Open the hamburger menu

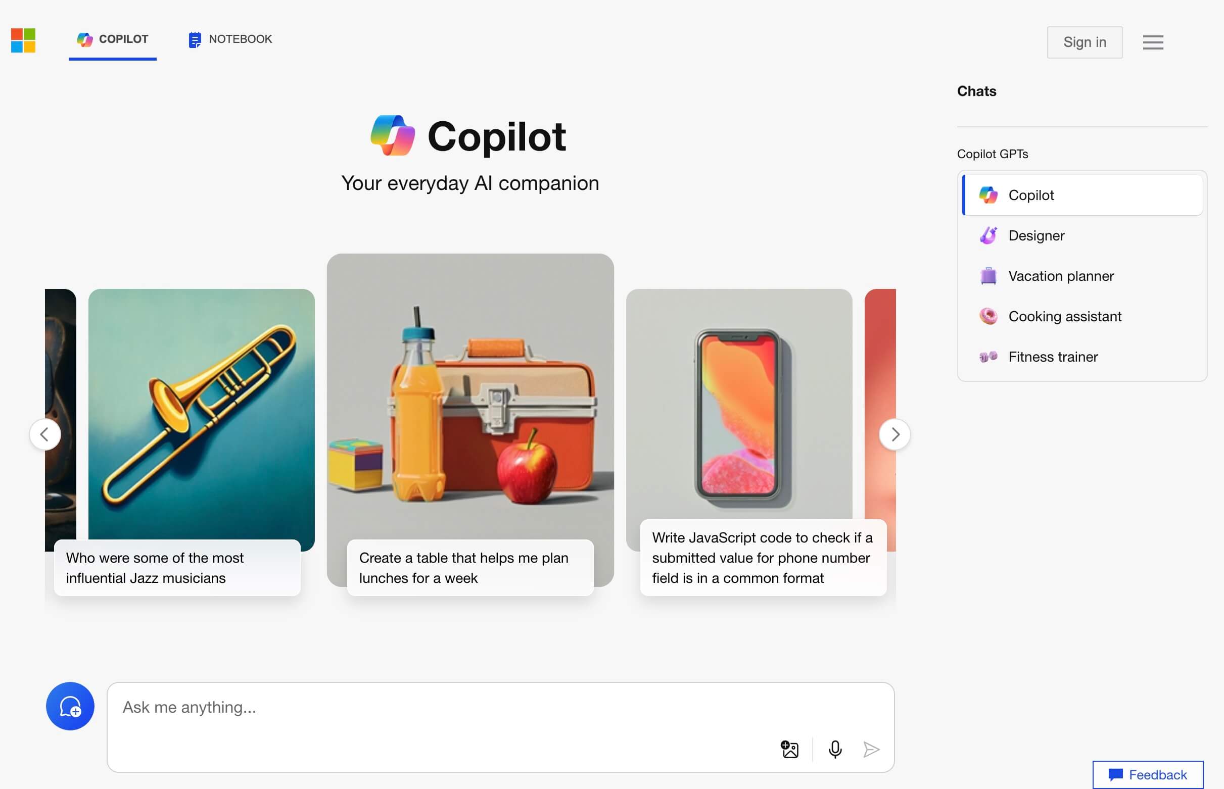click(x=1153, y=42)
